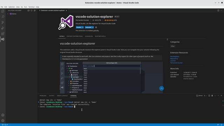Viewport: 224px width, 126px height.
Task: Click the dotnet terminal profile label
Action: (x=199, y=96)
